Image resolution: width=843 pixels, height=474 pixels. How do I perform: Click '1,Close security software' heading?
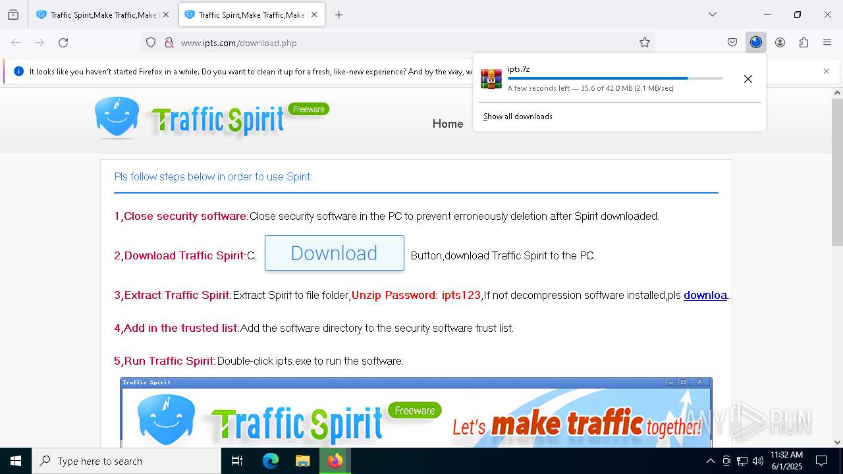pyautogui.click(x=181, y=216)
